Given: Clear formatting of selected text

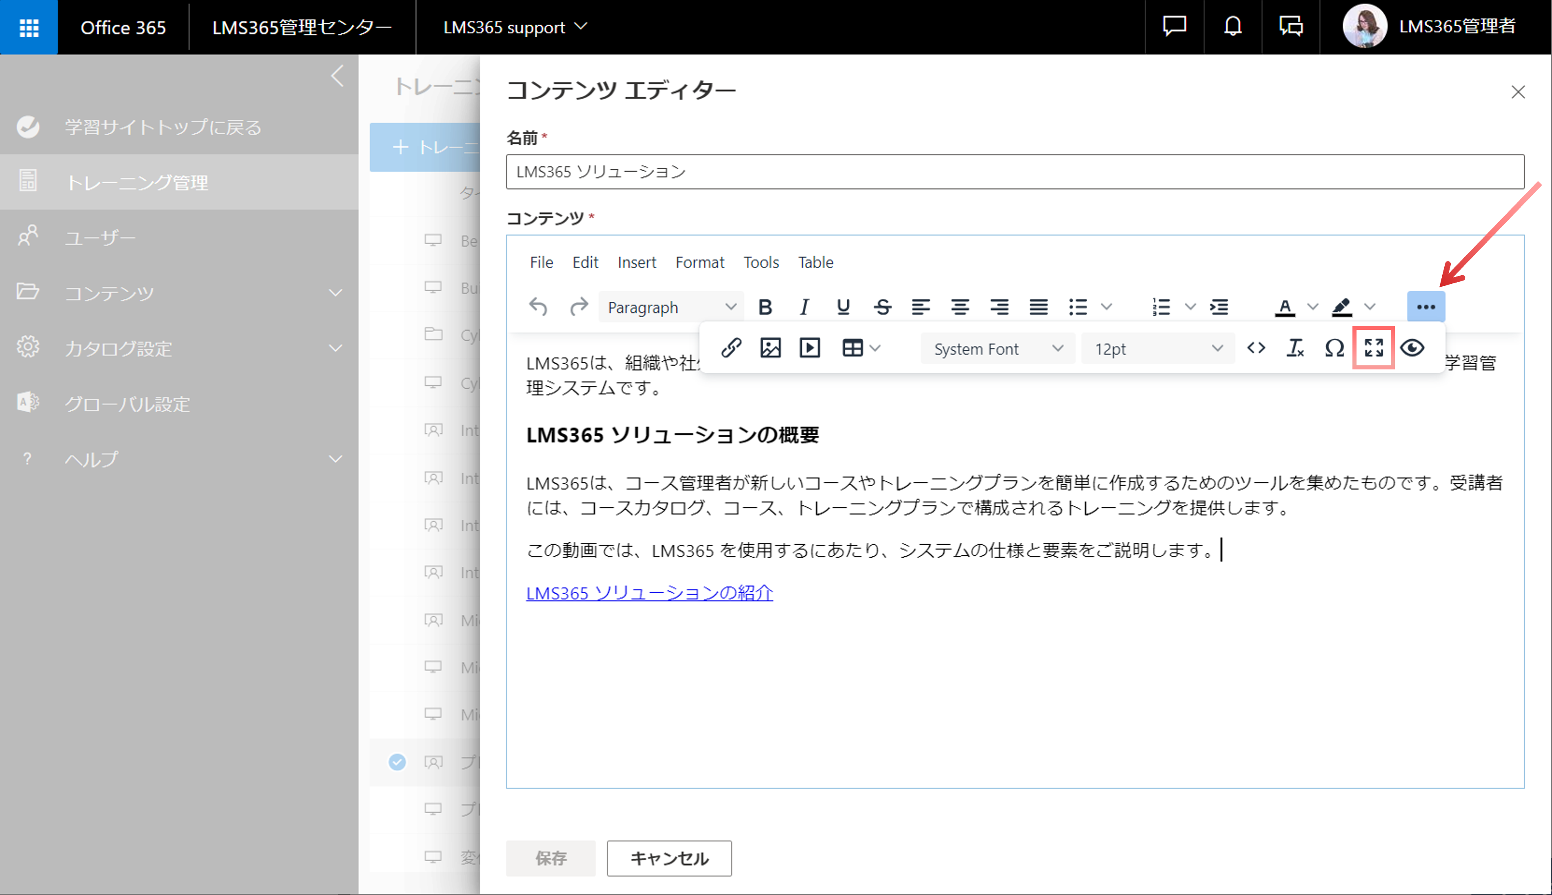Looking at the screenshot, I should [x=1295, y=349].
